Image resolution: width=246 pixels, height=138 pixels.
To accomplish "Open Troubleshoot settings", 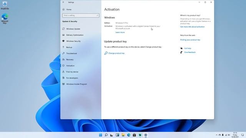I will click(x=71, y=53).
